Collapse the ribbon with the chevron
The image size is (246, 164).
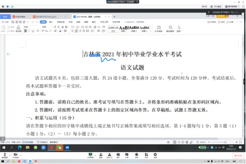point(241,22)
